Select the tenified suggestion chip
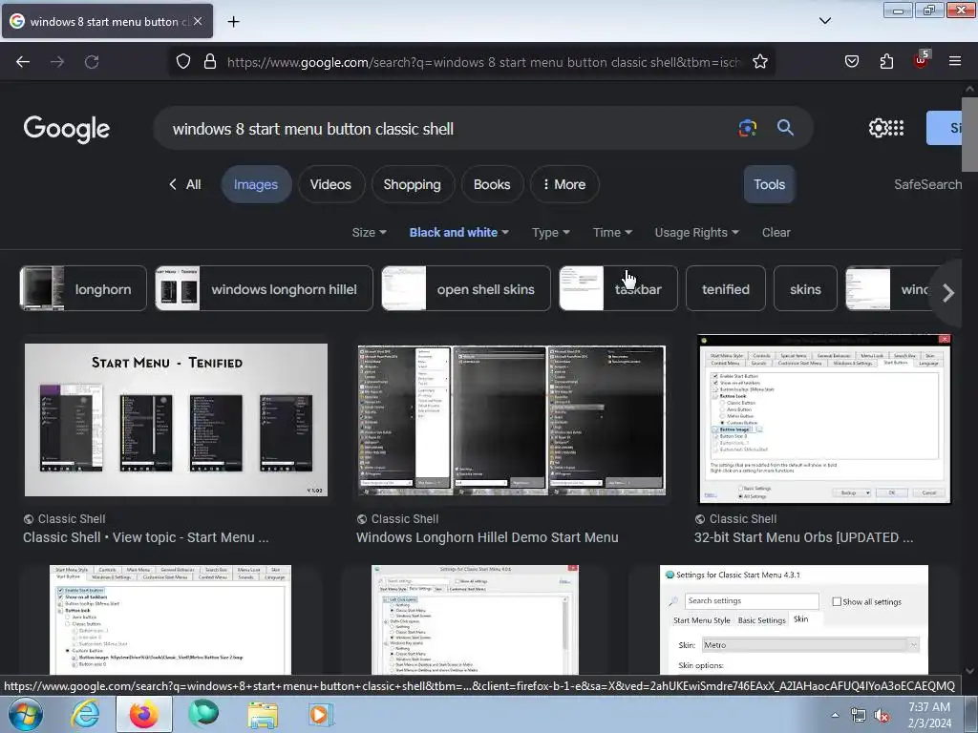 (x=726, y=288)
